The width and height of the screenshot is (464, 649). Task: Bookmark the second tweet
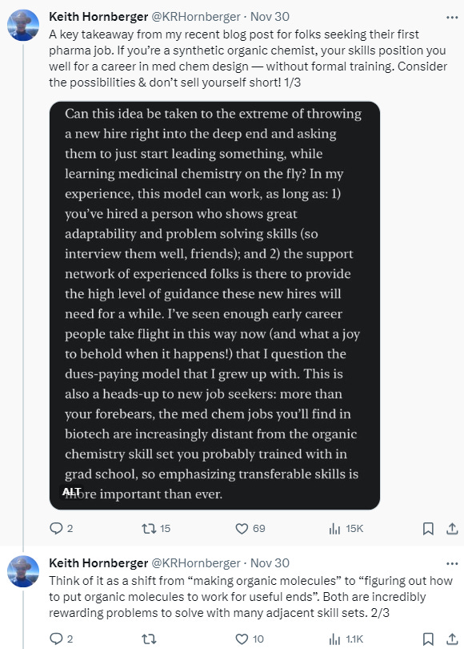coord(428,639)
